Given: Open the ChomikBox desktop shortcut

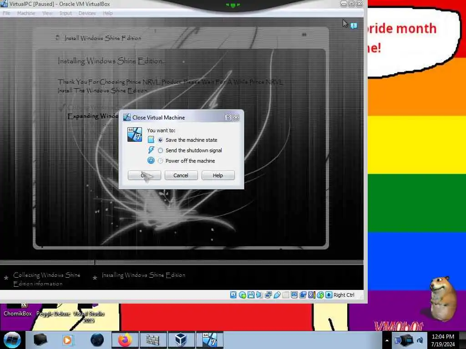Looking at the screenshot, I should pos(18,310).
